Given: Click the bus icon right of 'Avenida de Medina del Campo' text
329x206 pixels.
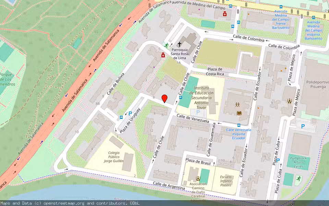Looking at the screenshot, I should [x=231, y=6].
